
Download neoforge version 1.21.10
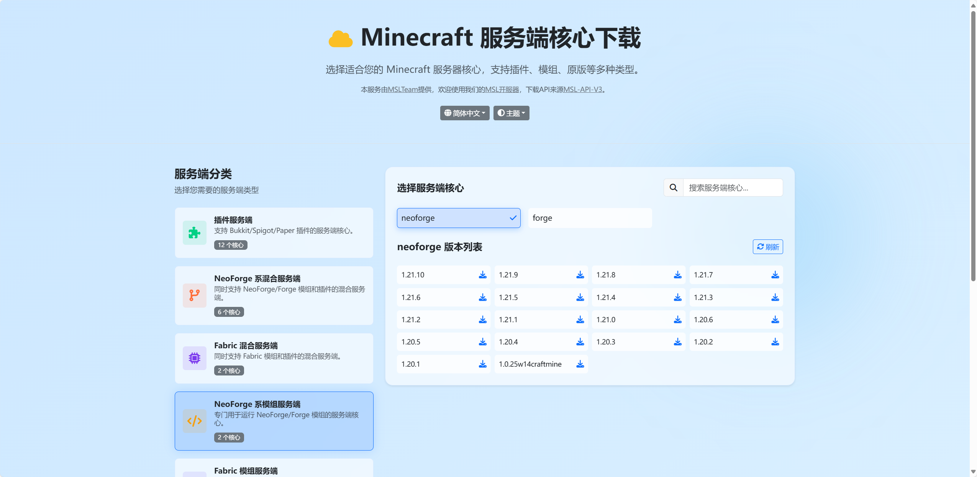click(482, 275)
